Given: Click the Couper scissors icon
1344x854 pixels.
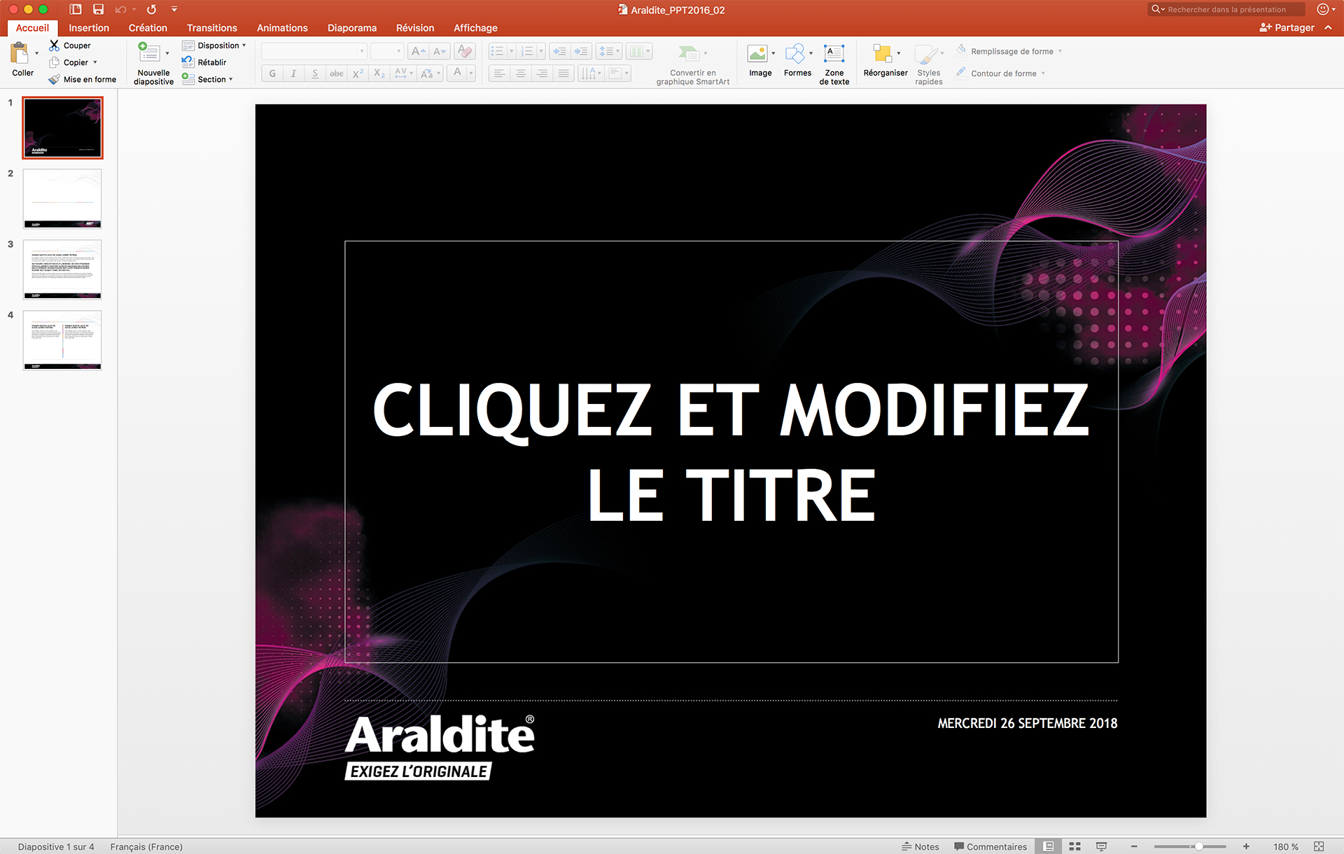Looking at the screenshot, I should click(x=54, y=45).
